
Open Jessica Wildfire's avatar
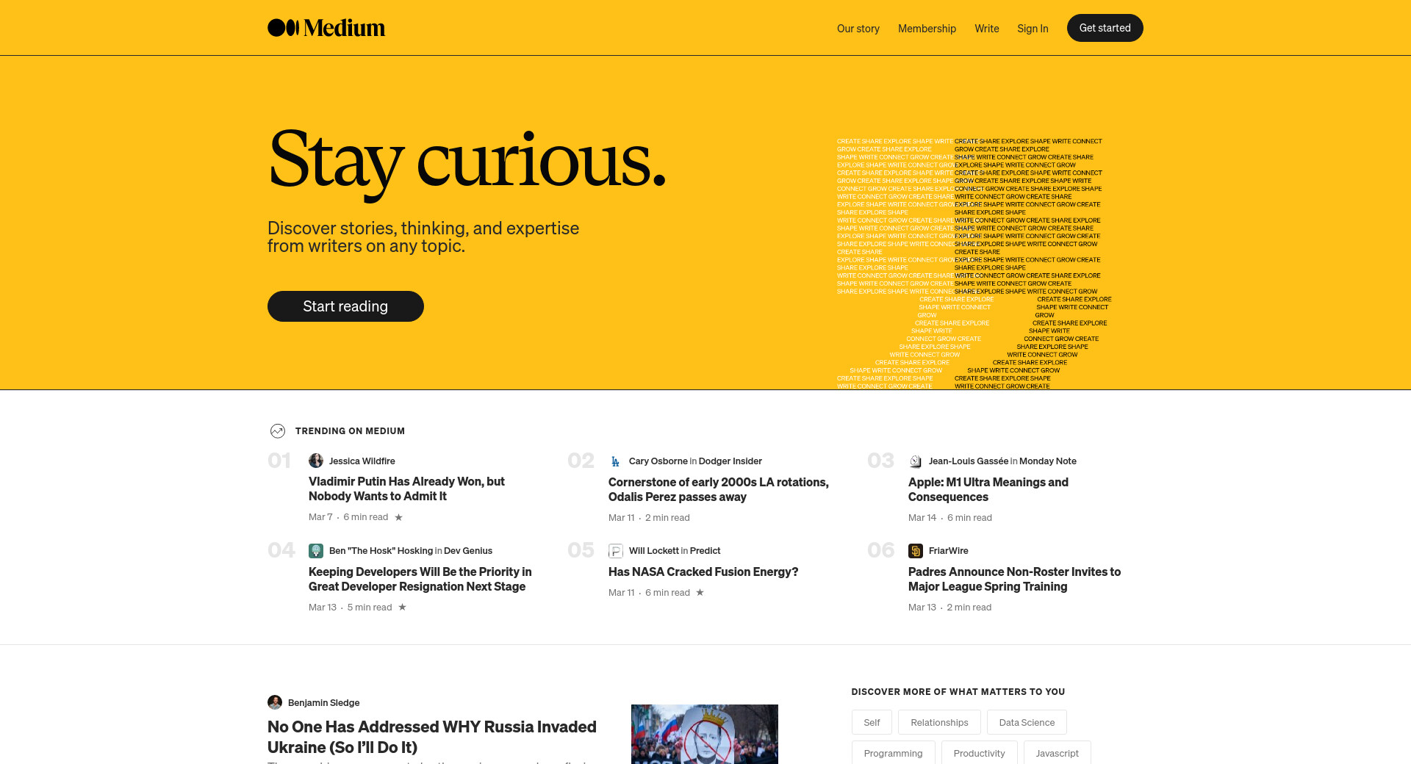[316, 461]
